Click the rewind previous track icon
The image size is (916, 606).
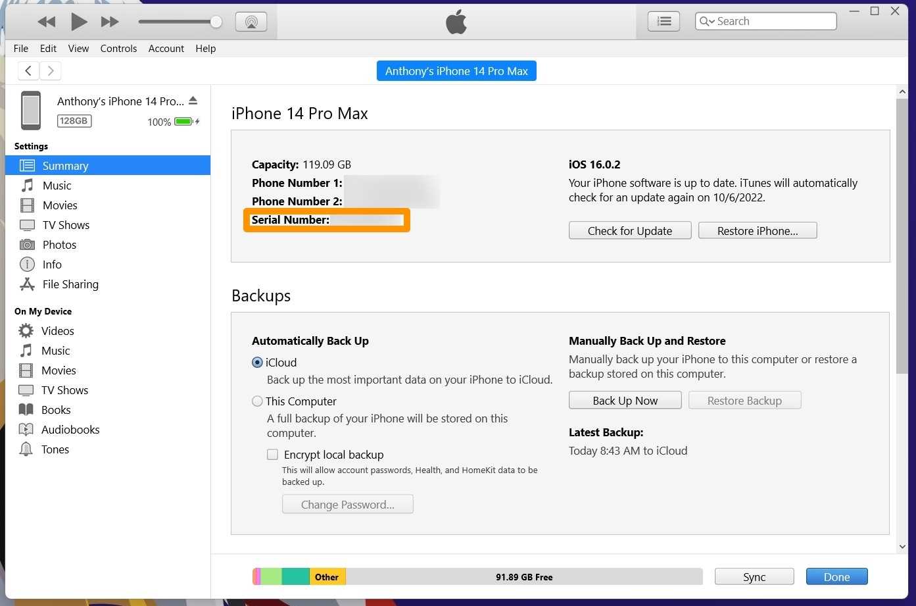(x=47, y=22)
